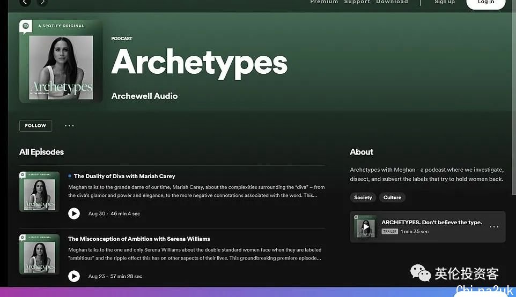Select the Culture category tag
Screen dimensions: 516x297
[392, 197]
